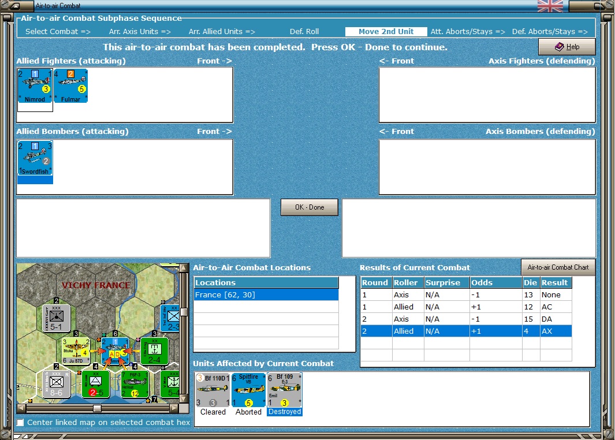The width and height of the screenshot is (615, 440).
Task: Open the Air-to-air Combat Chart
Action: [x=558, y=267]
